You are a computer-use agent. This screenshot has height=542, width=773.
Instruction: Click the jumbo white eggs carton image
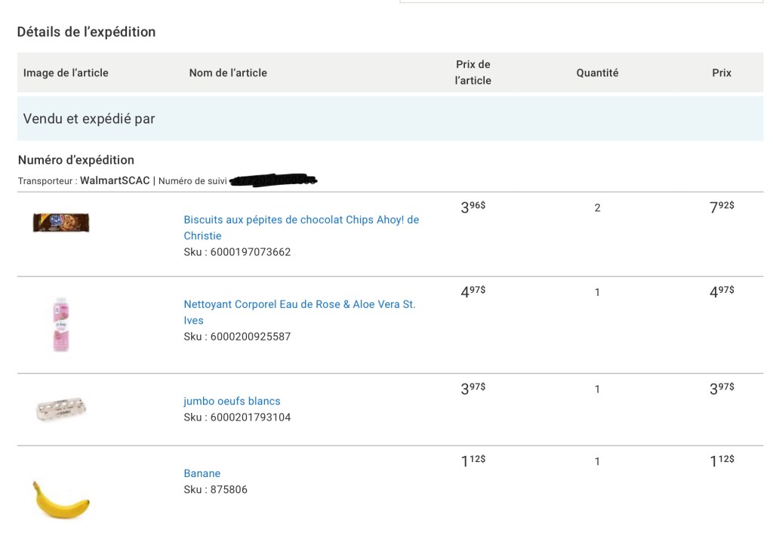(x=61, y=409)
